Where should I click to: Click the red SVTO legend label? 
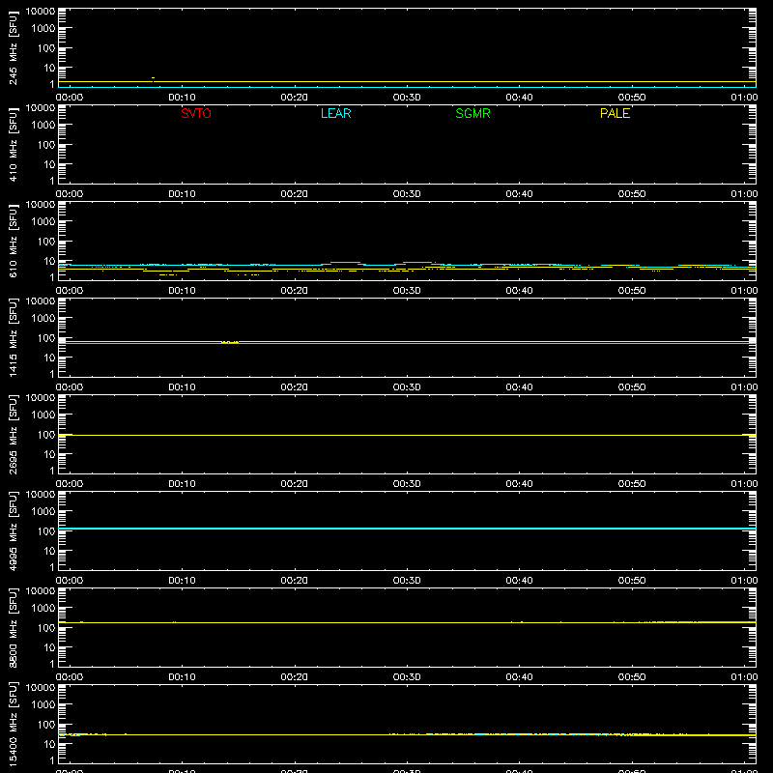(196, 113)
